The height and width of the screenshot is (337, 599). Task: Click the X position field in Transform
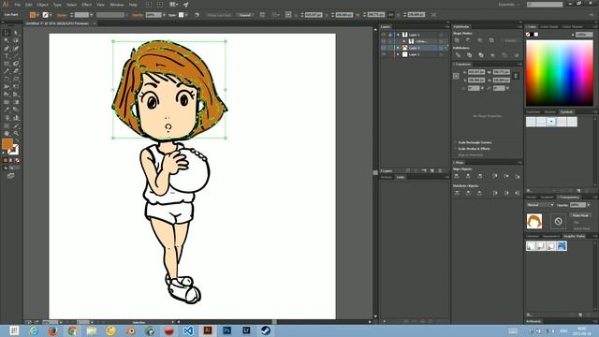[476, 72]
